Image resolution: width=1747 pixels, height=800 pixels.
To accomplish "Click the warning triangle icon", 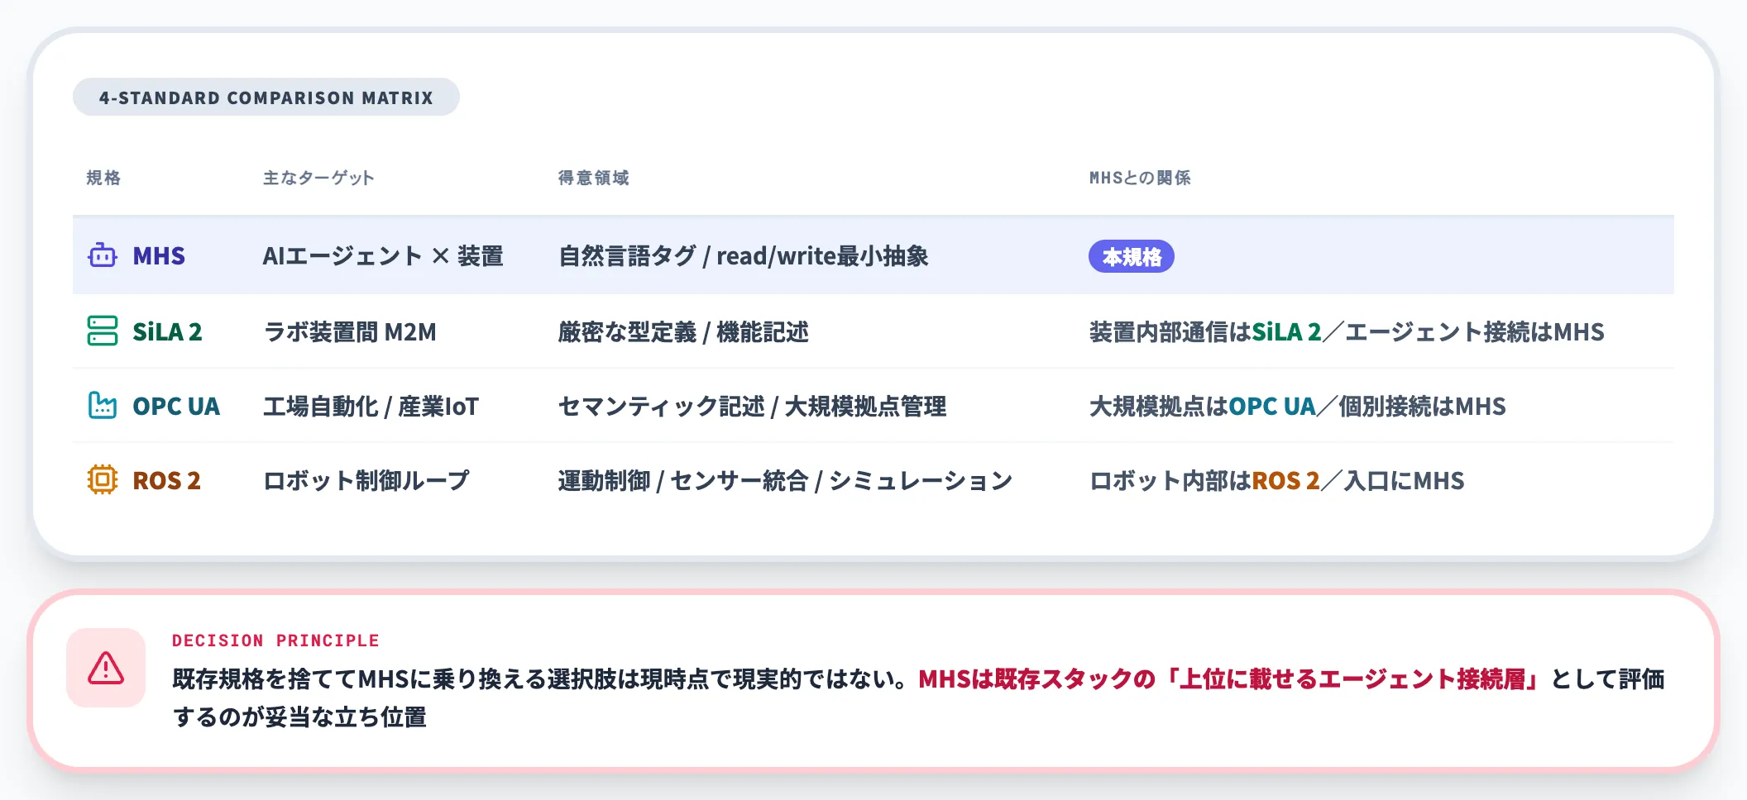I will pos(106,668).
